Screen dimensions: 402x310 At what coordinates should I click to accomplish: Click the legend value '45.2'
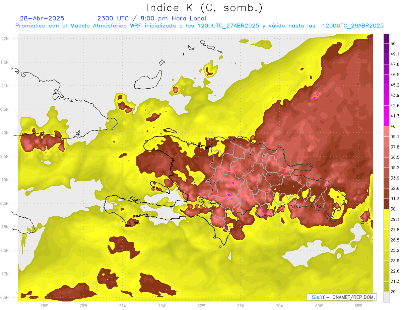point(395,85)
